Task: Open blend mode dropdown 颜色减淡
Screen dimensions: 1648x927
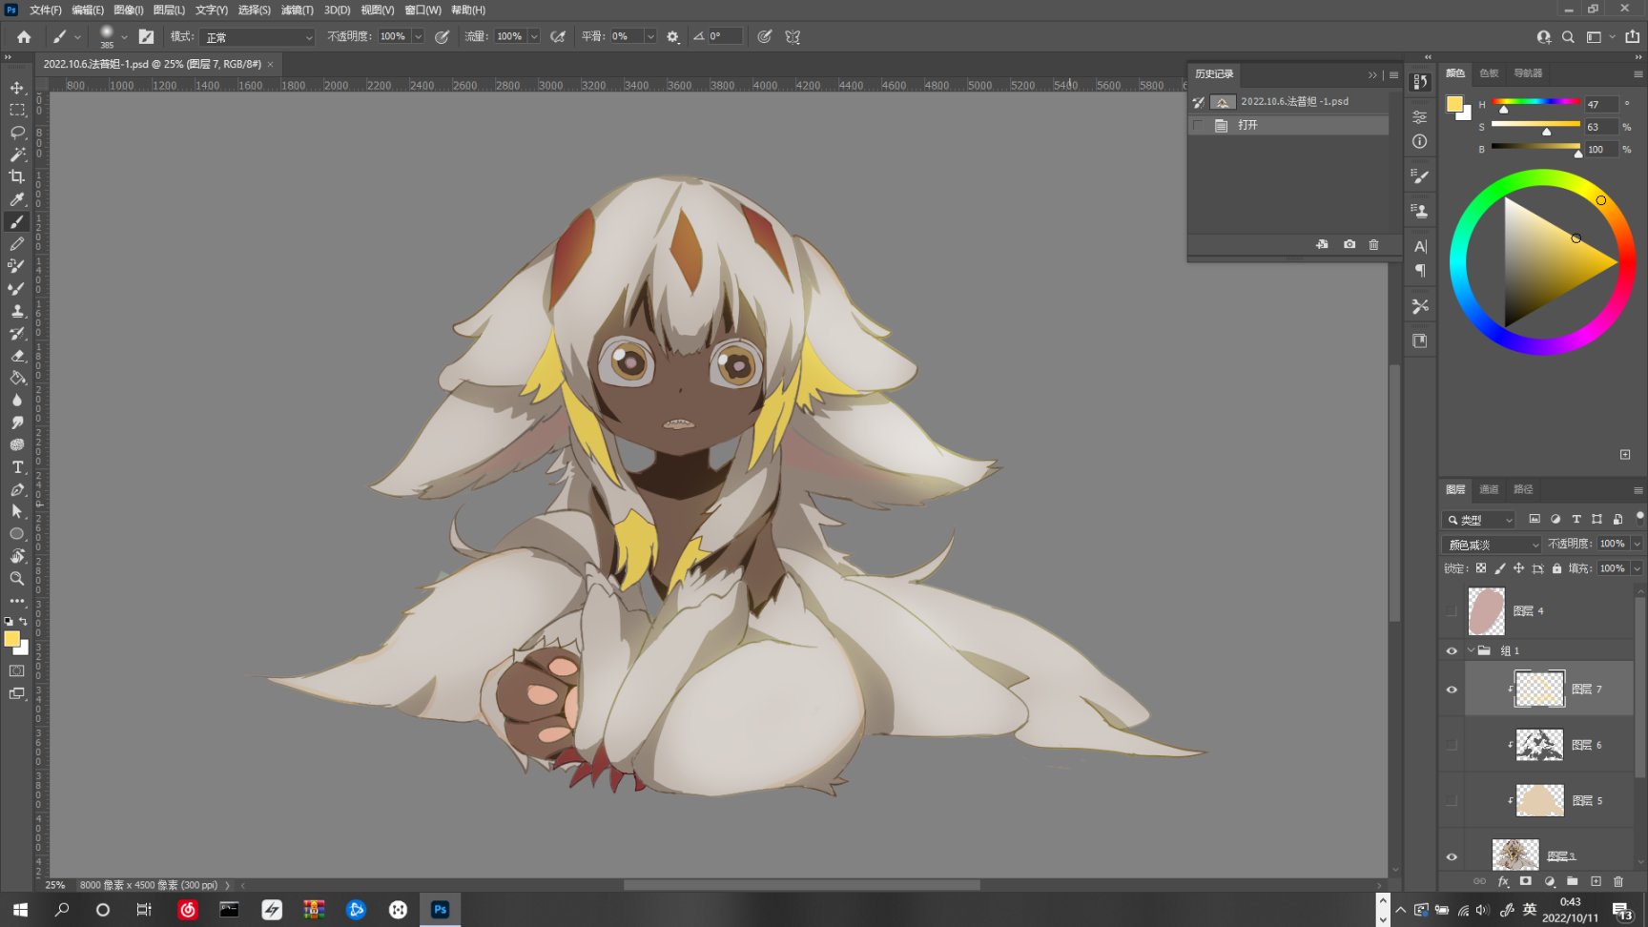Action: (x=1491, y=545)
